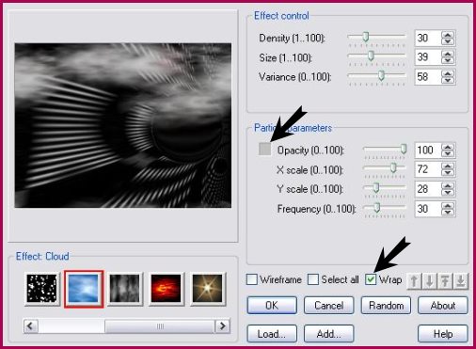Viewport: 476px width, 349px height.
Task: Increase X scale with up spinner
Action: (448, 167)
